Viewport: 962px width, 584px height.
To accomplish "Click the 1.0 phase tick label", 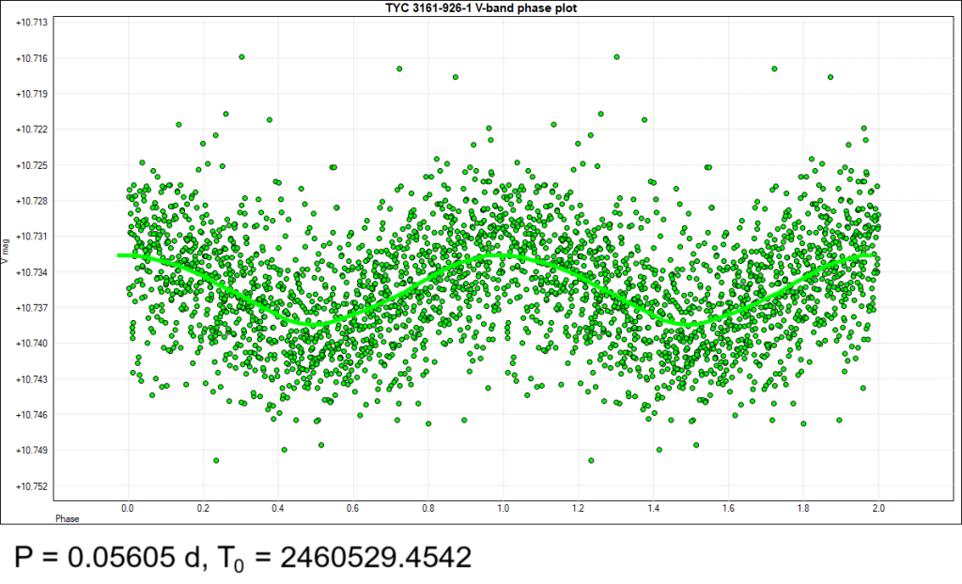I will [504, 508].
